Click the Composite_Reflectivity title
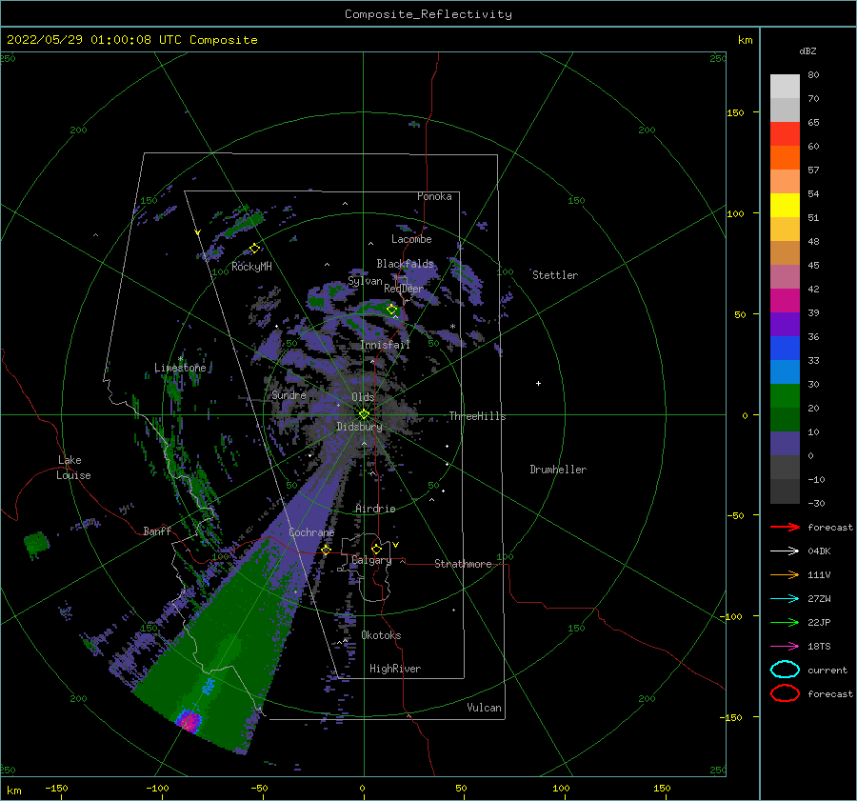 428,14
